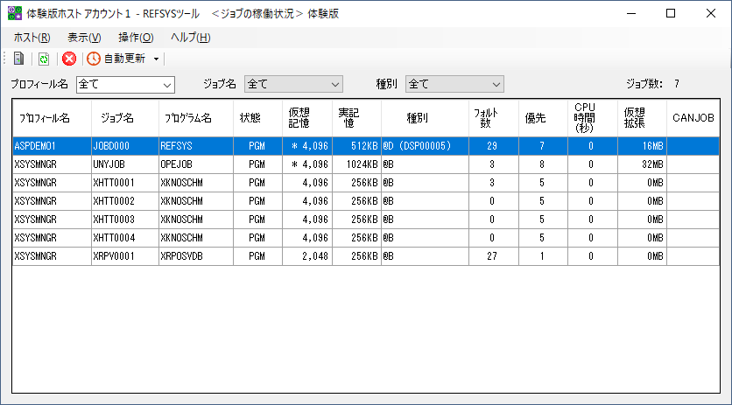Click fault count 27 in XRPV0001 row

[x=494, y=256]
